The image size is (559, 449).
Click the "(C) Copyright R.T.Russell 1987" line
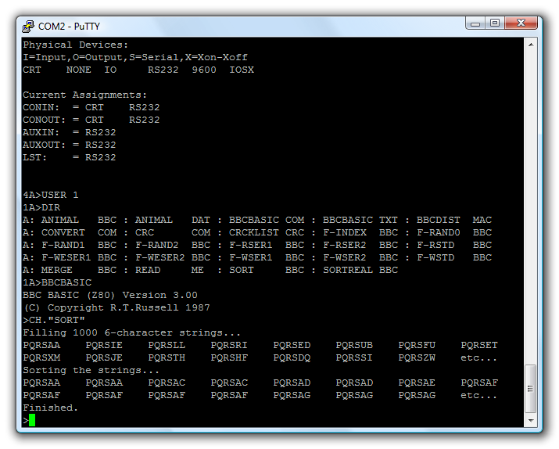(116, 307)
